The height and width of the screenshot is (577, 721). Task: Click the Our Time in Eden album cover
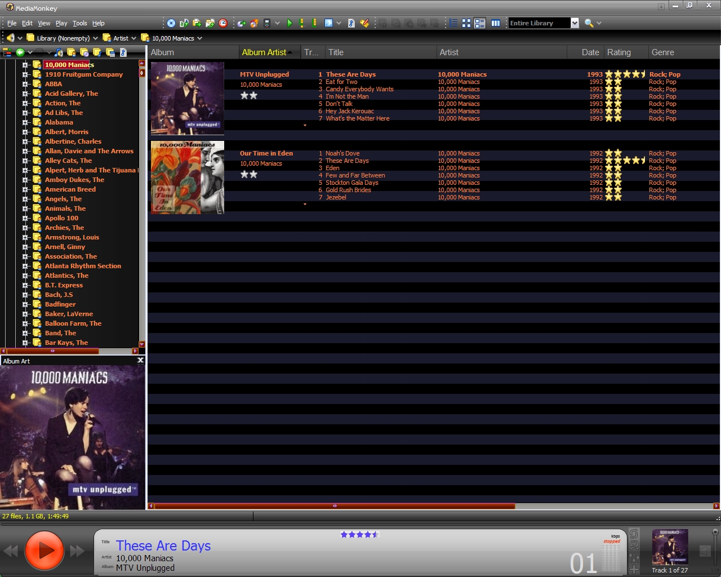(188, 177)
